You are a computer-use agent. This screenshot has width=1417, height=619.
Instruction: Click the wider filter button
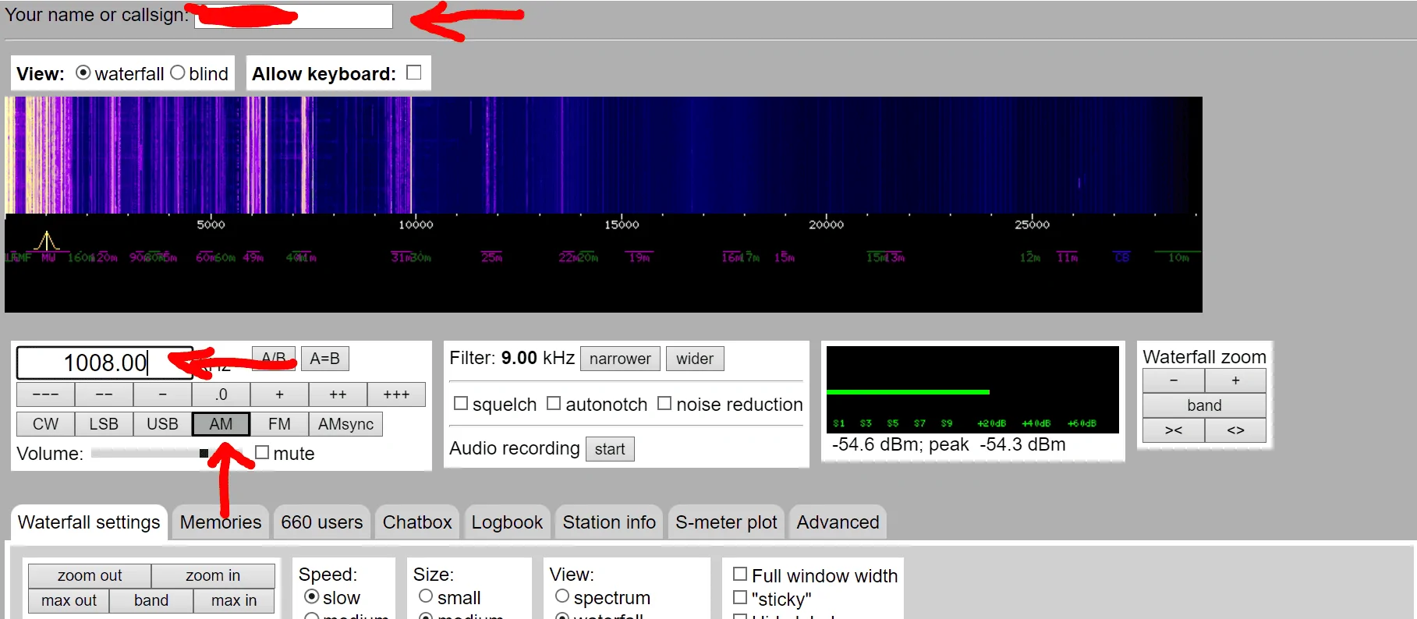coord(694,359)
